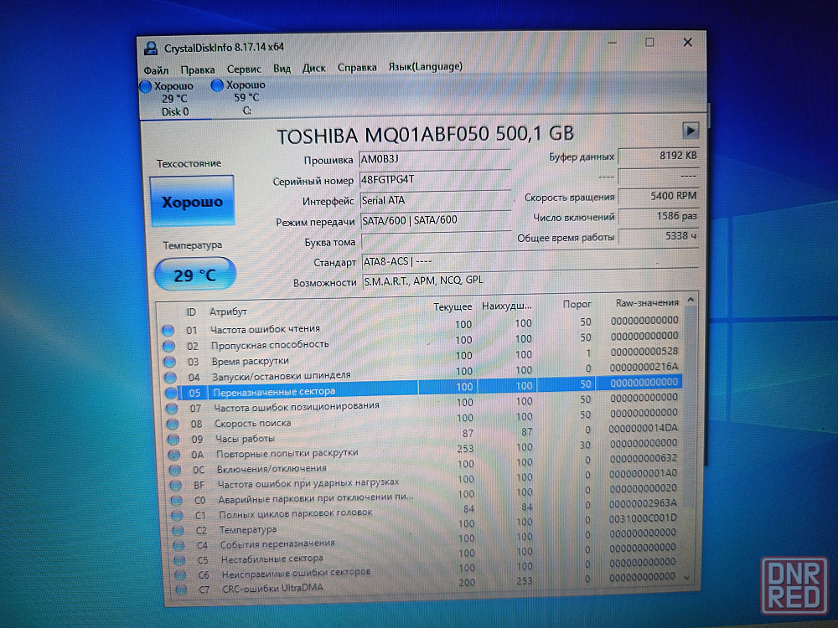838x628 pixels.
Task: Open the Вид menu
Action: pyautogui.click(x=282, y=69)
